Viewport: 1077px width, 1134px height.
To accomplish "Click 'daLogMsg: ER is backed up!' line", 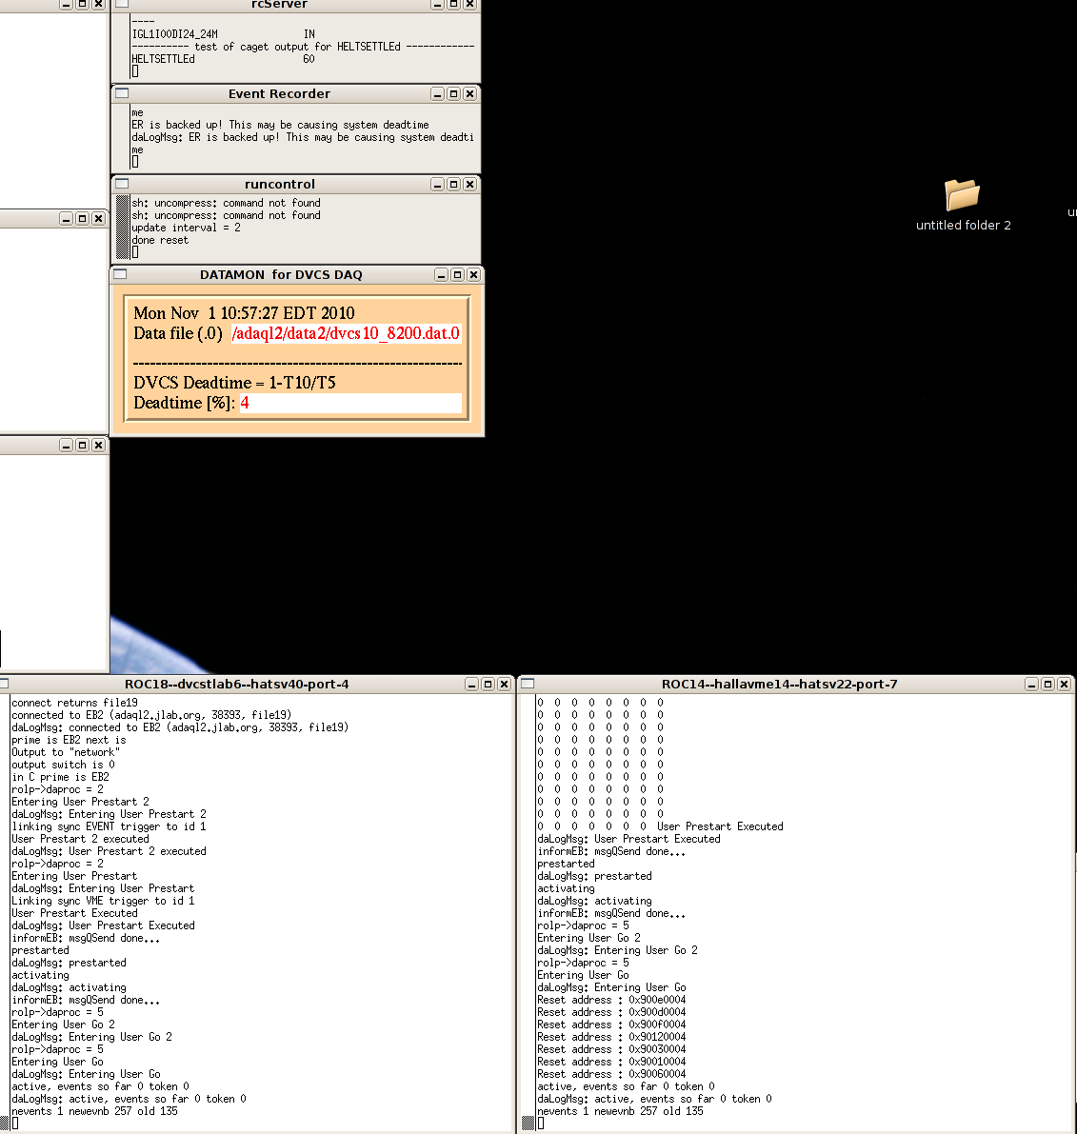I will point(303,137).
